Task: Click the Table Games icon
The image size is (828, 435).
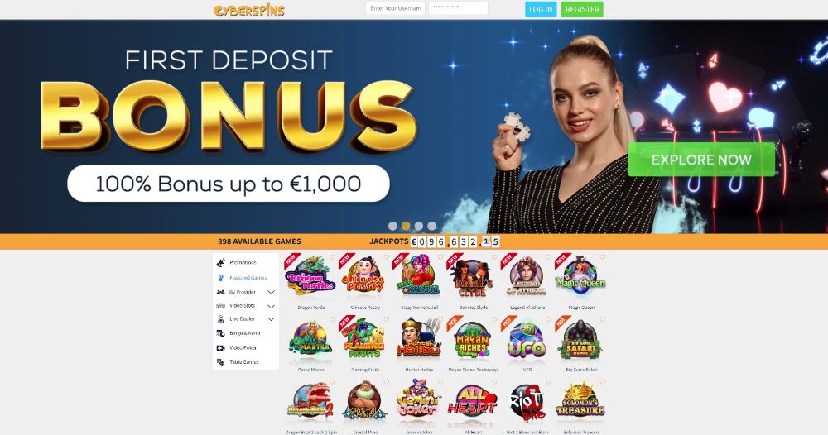Action: click(x=221, y=362)
